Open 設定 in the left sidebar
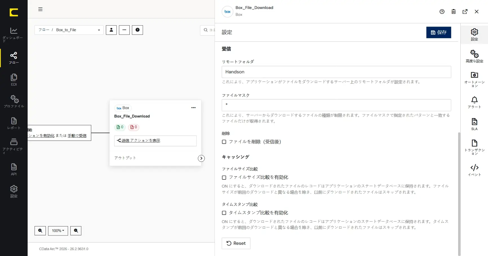488x256 pixels. (14, 192)
